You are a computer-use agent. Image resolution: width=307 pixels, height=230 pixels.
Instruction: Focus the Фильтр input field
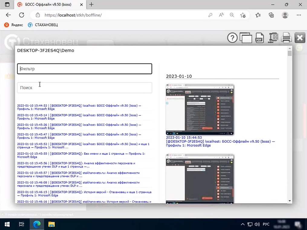tap(85, 69)
